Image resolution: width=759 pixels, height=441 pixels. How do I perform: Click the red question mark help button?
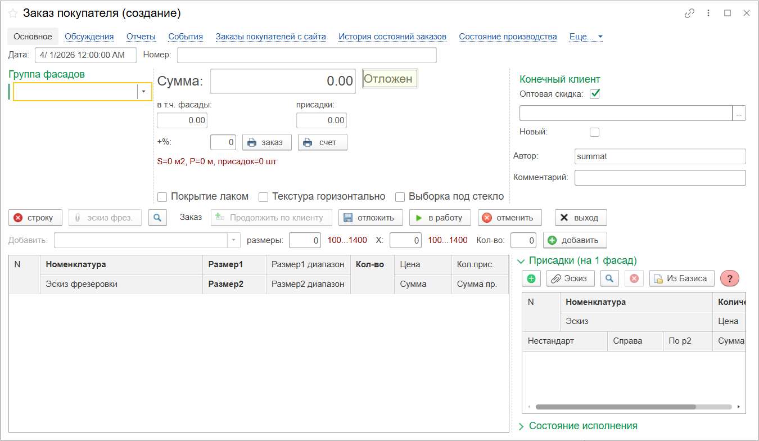730,278
